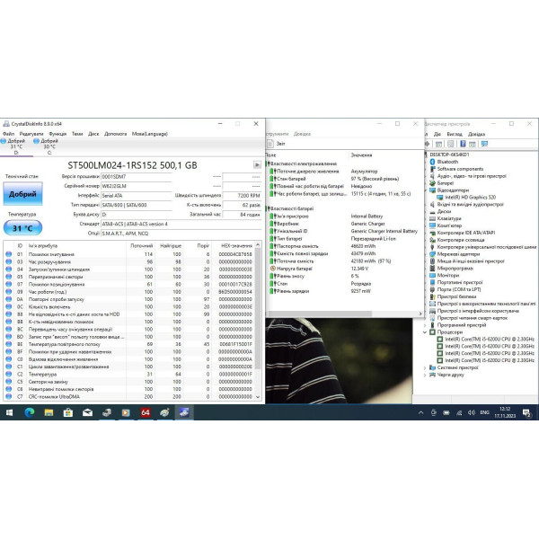Open Редагувати menu in CrystalDiskInfo

31,134
